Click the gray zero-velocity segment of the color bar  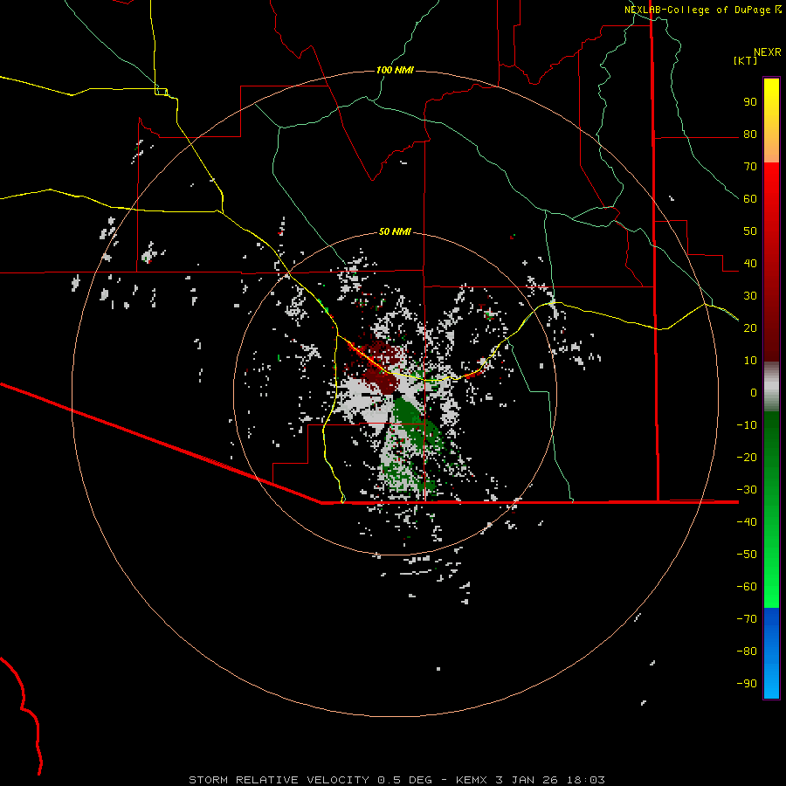(x=771, y=386)
